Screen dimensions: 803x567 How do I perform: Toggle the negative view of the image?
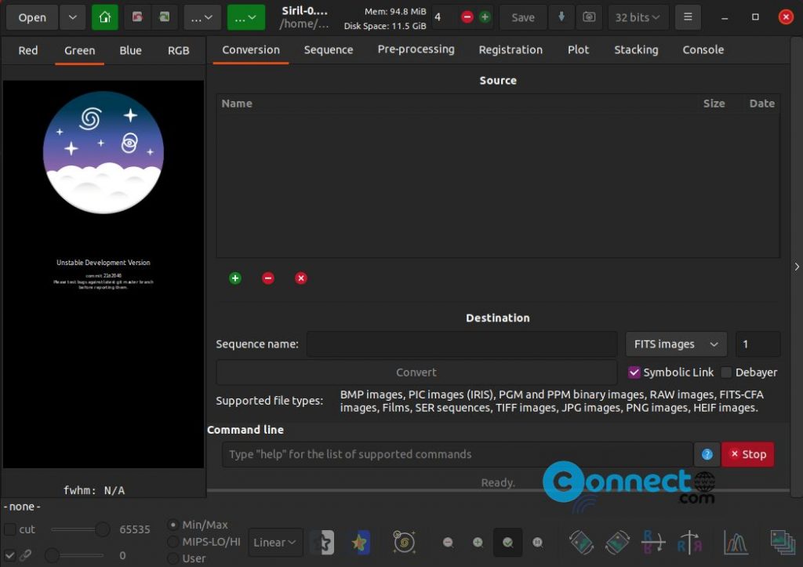pyautogui.click(x=322, y=542)
